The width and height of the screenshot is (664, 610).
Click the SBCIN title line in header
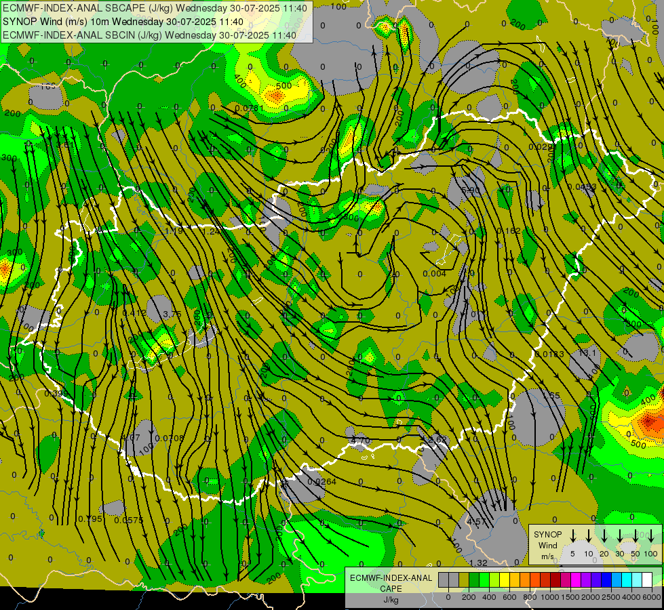(x=149, y=35)
